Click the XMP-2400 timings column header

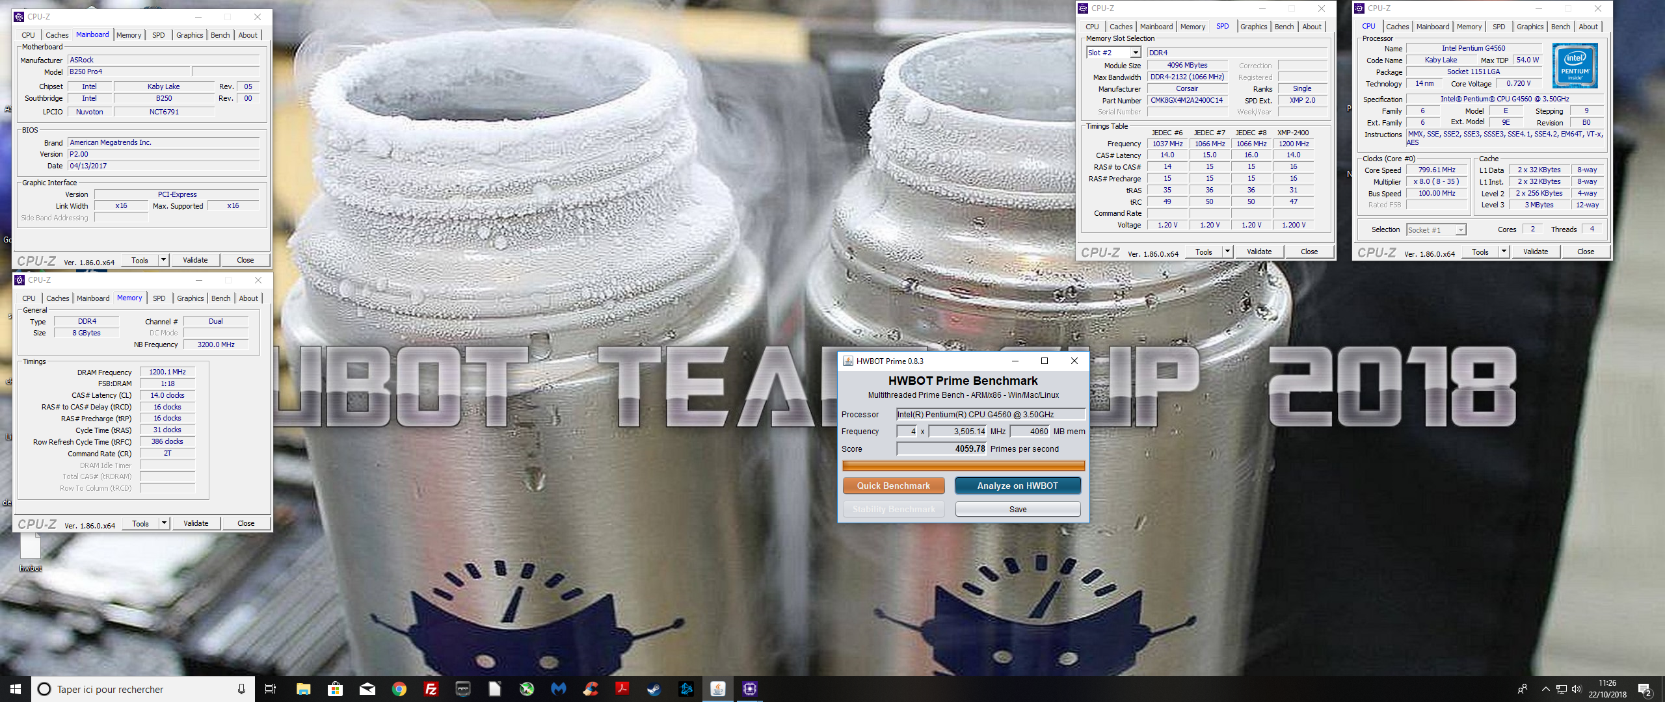[1293, 133]
